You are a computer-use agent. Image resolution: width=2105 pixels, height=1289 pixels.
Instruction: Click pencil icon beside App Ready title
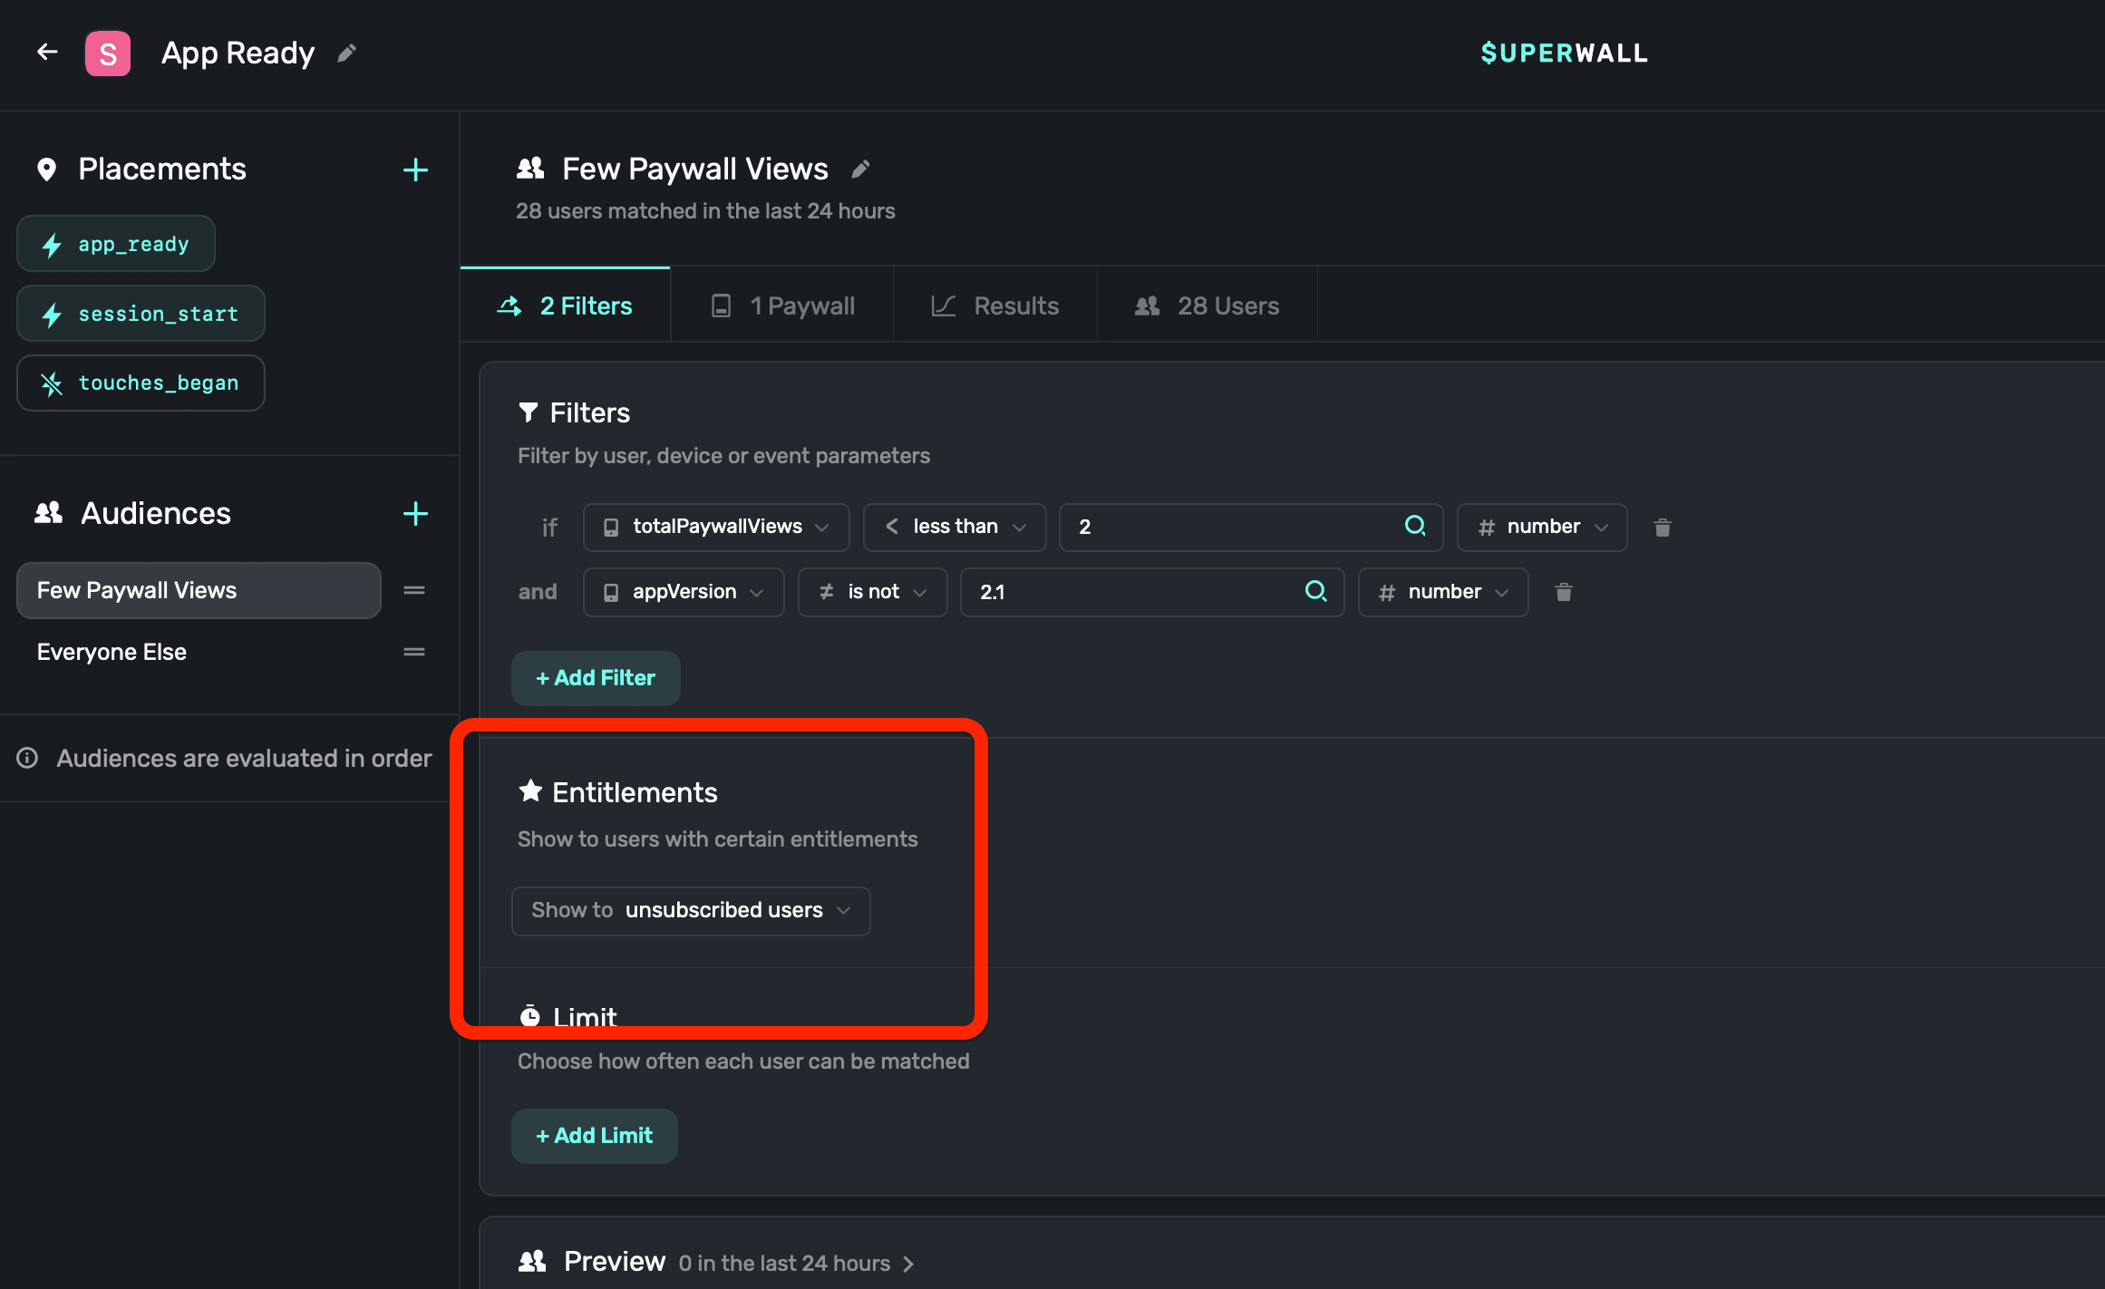[346, 53]
